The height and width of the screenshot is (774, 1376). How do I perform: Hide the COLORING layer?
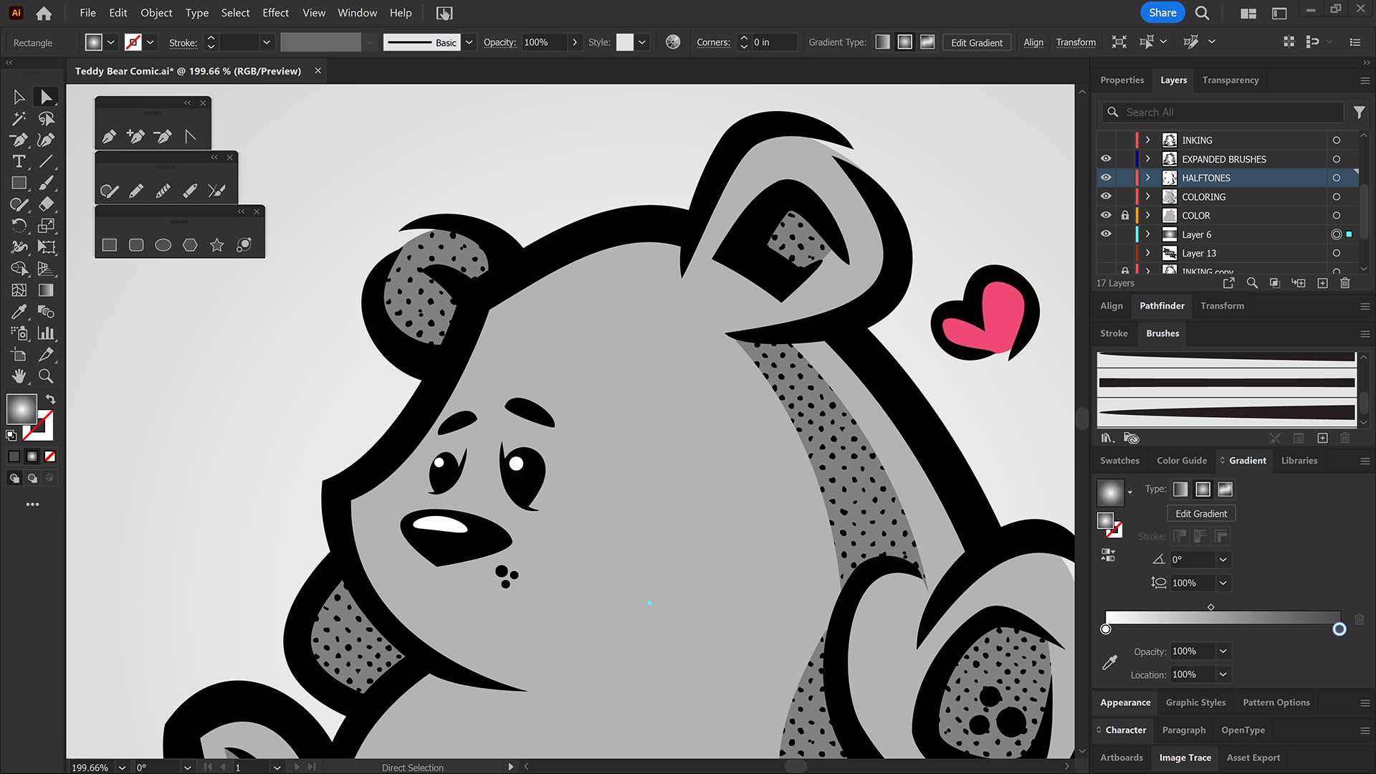[x=1106, y=196]
